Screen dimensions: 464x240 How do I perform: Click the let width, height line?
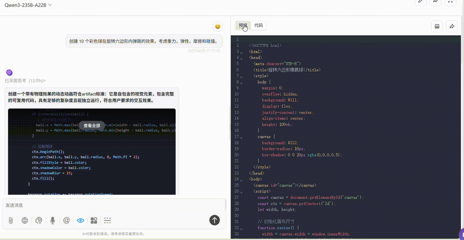tap(277, 210)
